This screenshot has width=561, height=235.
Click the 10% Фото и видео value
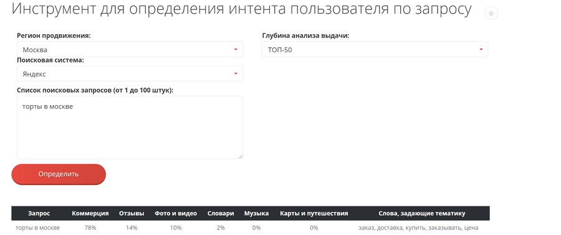point(176,228)
